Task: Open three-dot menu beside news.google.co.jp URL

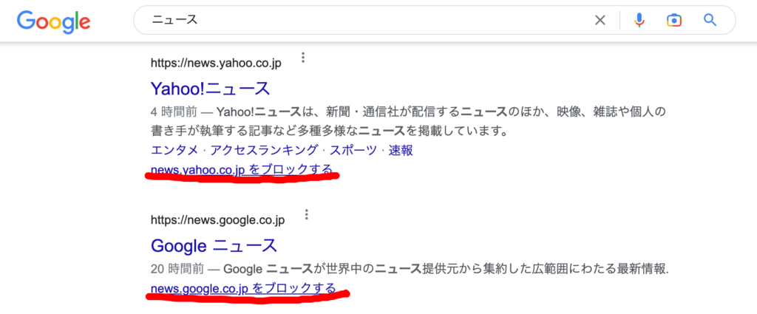Action: click(x=306, y=215)
